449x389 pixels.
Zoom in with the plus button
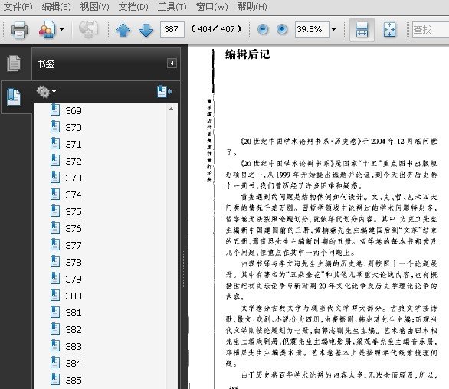(282, 29)
